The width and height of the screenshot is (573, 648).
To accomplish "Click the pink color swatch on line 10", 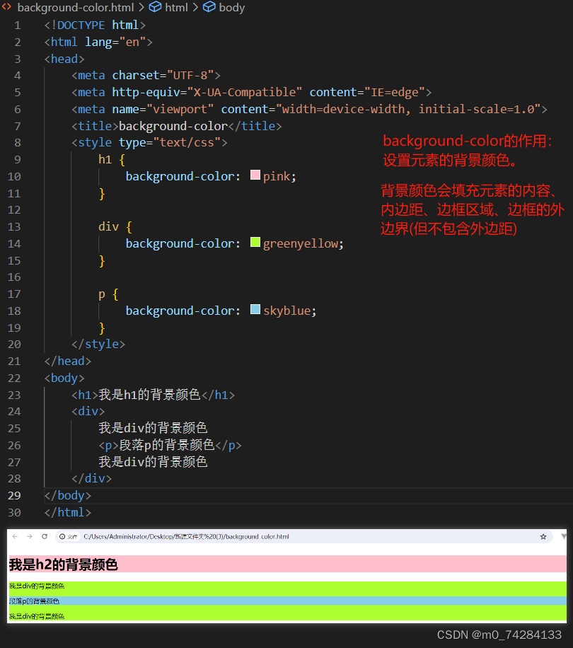I will (255, 175).
